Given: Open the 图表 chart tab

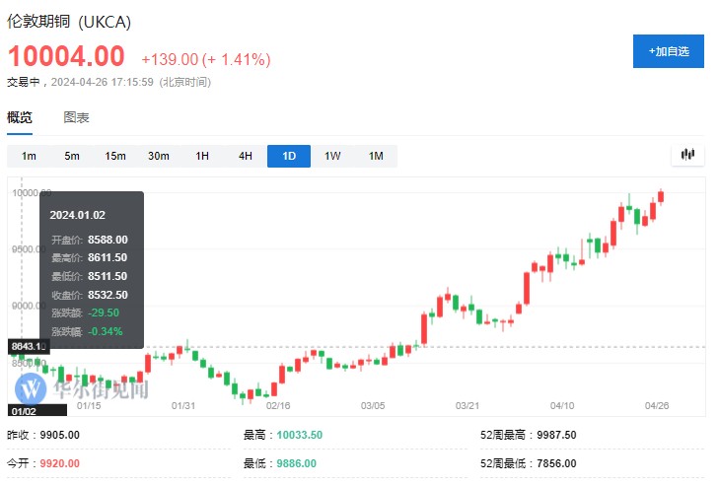Looking at the screenshot, I should tap(76, 117).
